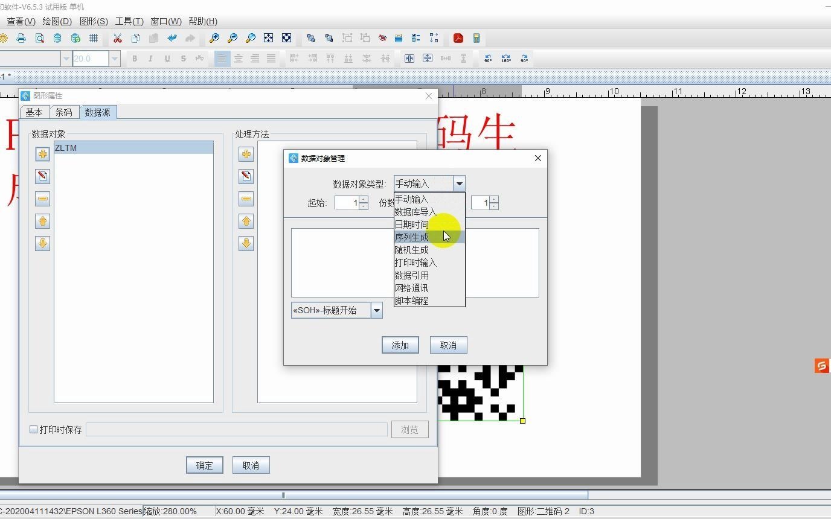The width and height of the screenshot is (831, 519).
Task: Toggle bold formatting button
Action: click(x=135, y=59)
